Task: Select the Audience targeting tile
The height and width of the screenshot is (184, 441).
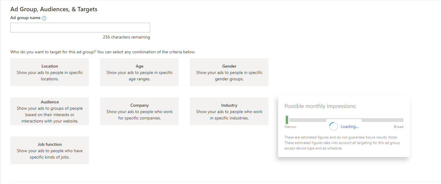Action: [x=49, y=111]
